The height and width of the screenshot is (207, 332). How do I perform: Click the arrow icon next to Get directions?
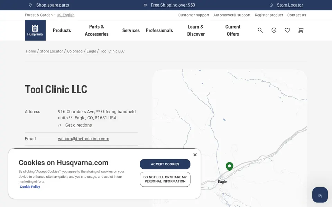[x=60, y=125]
